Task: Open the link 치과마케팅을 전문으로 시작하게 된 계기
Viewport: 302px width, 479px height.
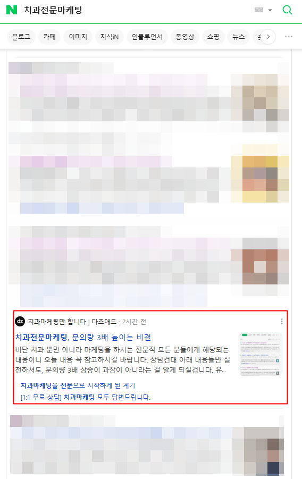Action: pos(78,385)
